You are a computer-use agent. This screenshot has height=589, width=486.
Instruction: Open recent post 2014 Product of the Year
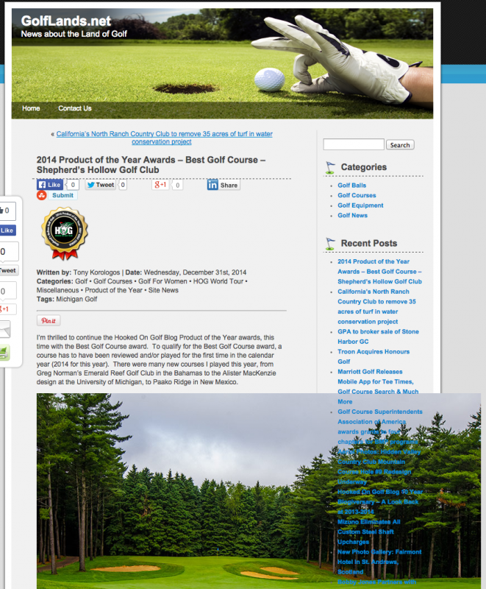pos(379,271)
